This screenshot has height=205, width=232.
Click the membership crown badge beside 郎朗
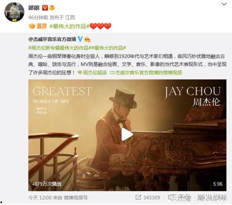pyautogui.click(x=52, y=8)
